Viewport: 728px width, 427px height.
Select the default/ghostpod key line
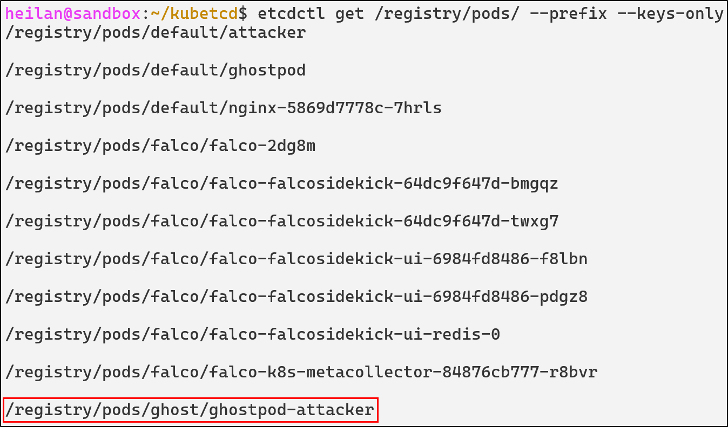(x=156, y=71)
